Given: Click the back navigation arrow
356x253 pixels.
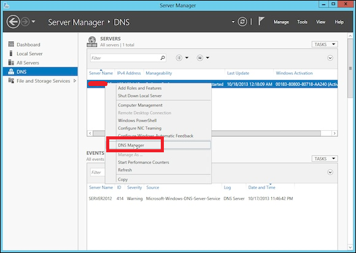Looking at the screenshot, I should point(13,22).
